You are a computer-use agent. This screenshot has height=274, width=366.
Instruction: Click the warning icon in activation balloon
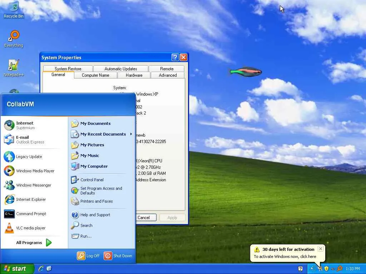click(x=257, y=249)
